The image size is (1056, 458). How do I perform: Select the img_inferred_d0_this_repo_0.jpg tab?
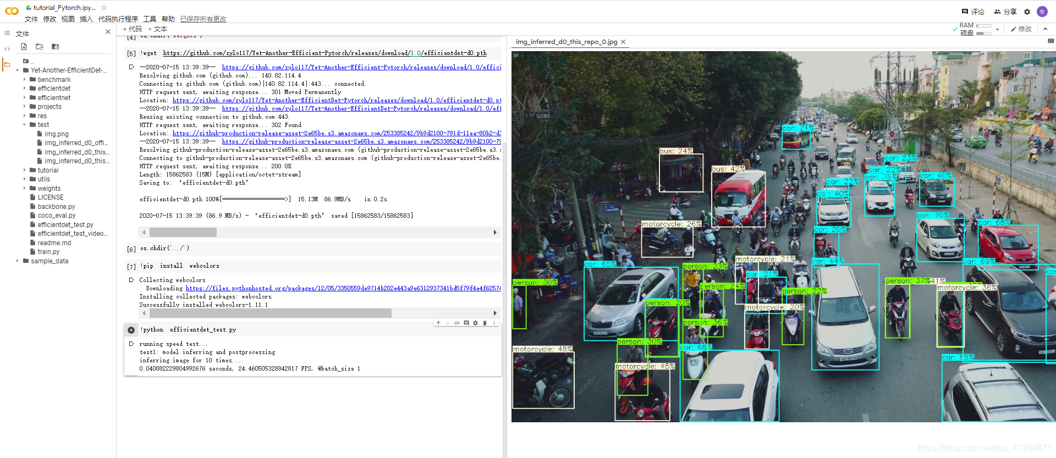pyautogui.click(x=566, y=42)
